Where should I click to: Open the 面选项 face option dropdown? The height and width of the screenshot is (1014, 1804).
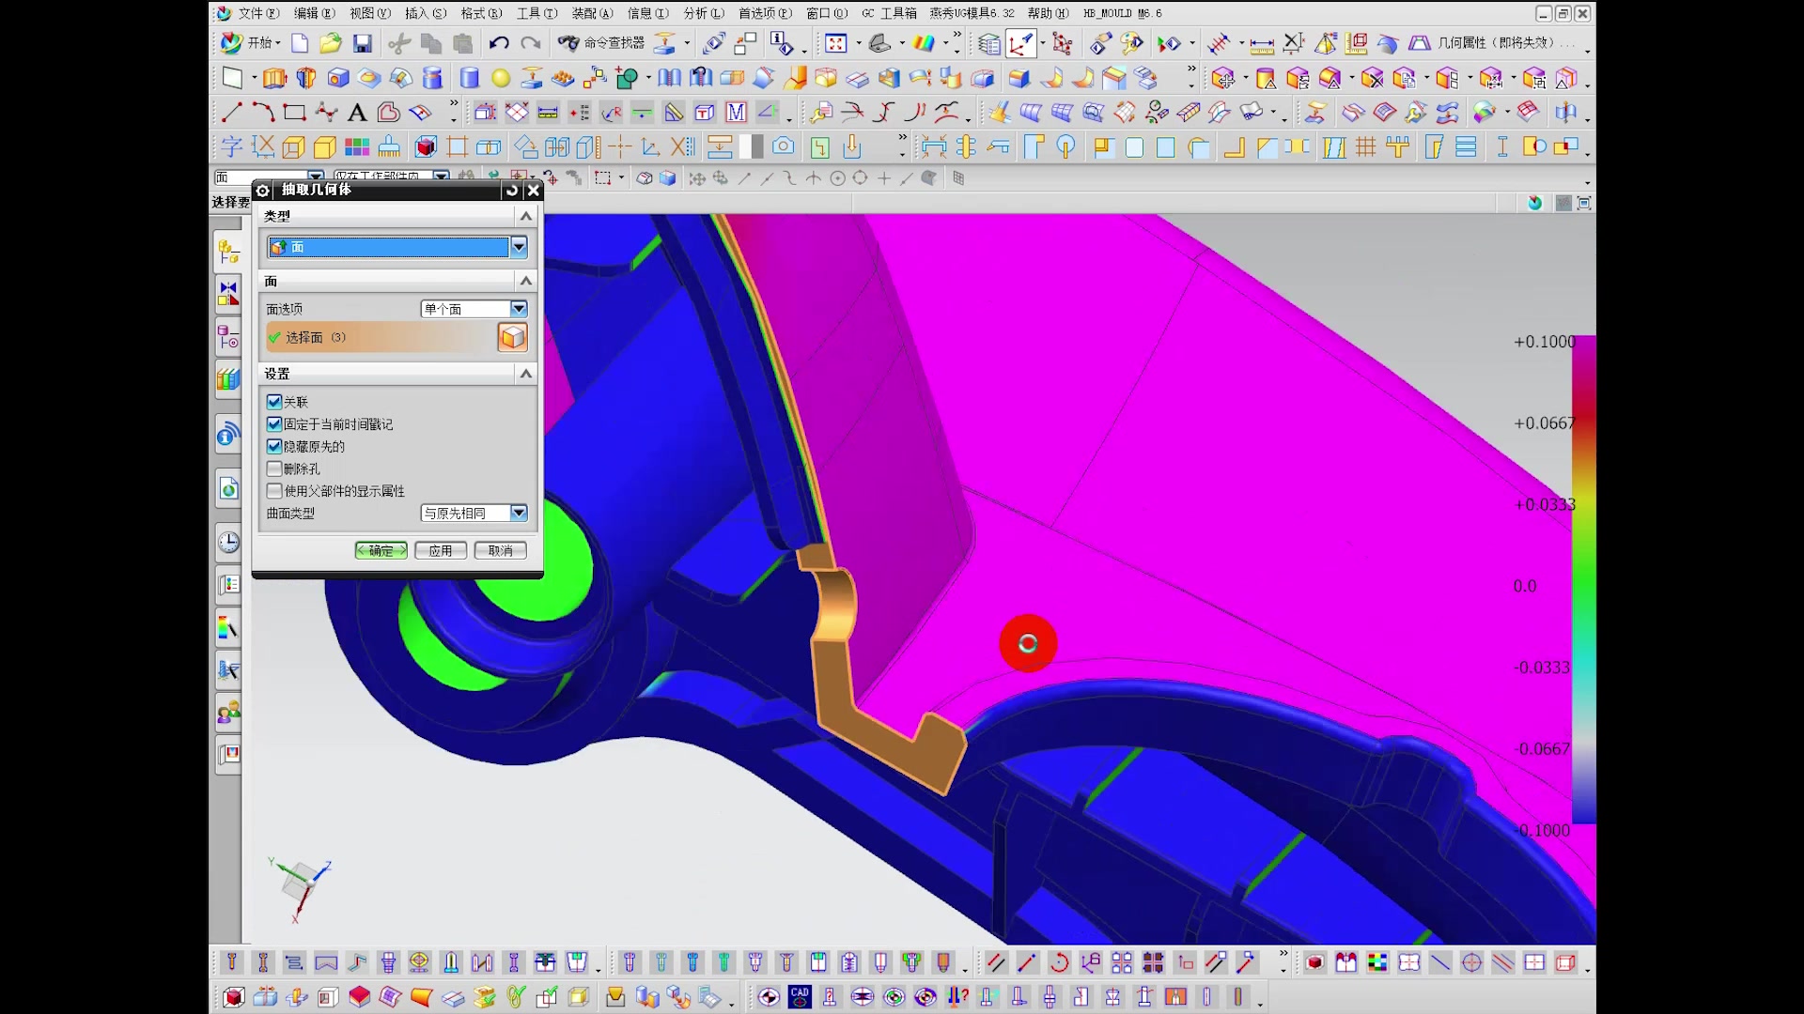tap(519, 309)
